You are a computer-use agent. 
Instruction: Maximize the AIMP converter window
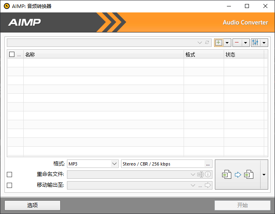247,6
